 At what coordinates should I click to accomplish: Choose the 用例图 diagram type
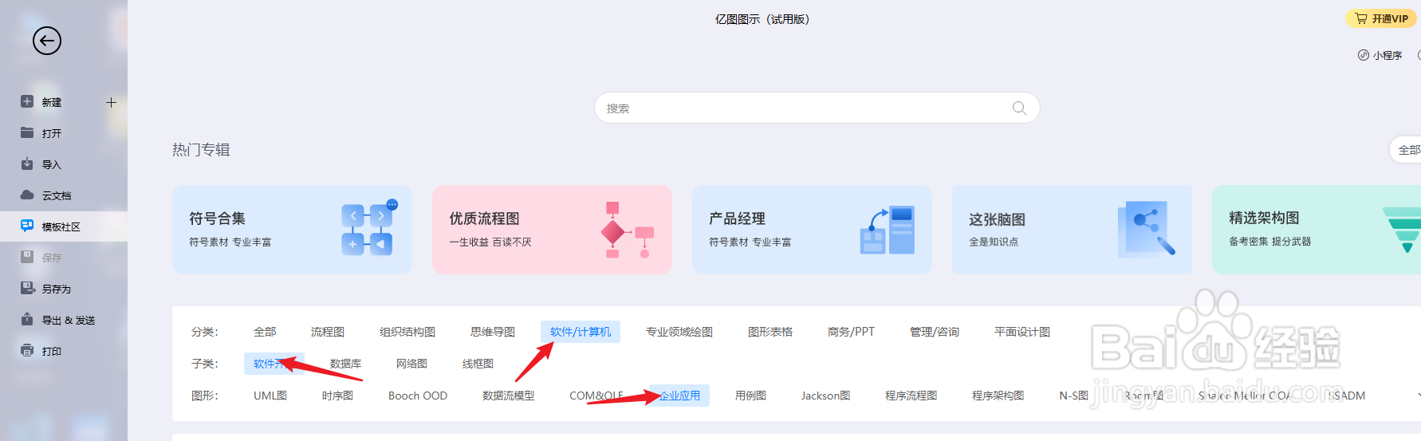click(x=750, y=396)
